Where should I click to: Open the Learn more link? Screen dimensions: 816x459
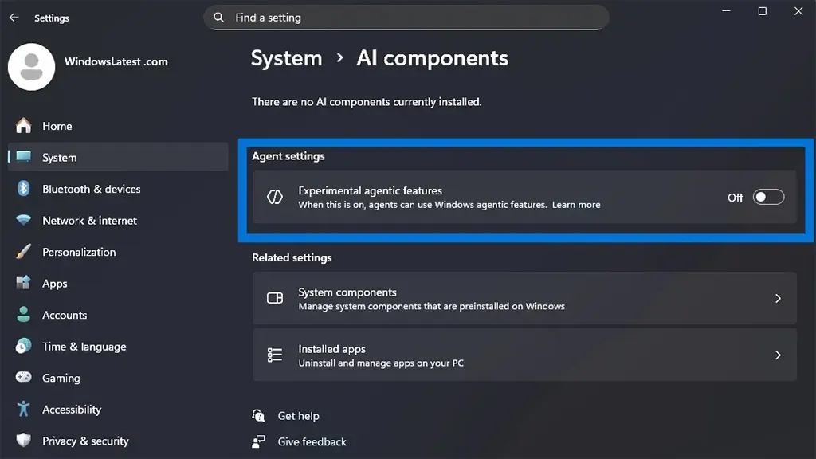pos(576,205)
